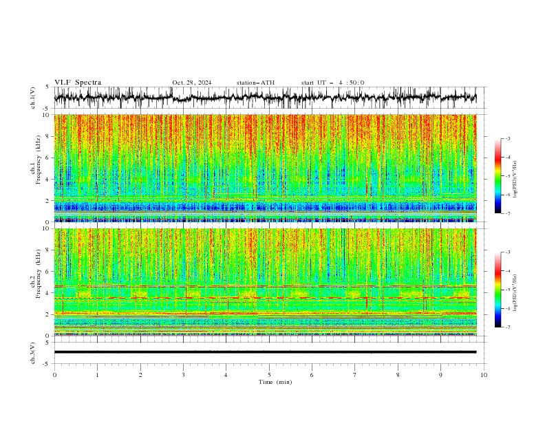Click time axis tick label "9"
545x421 pixels.
(440, 375)
